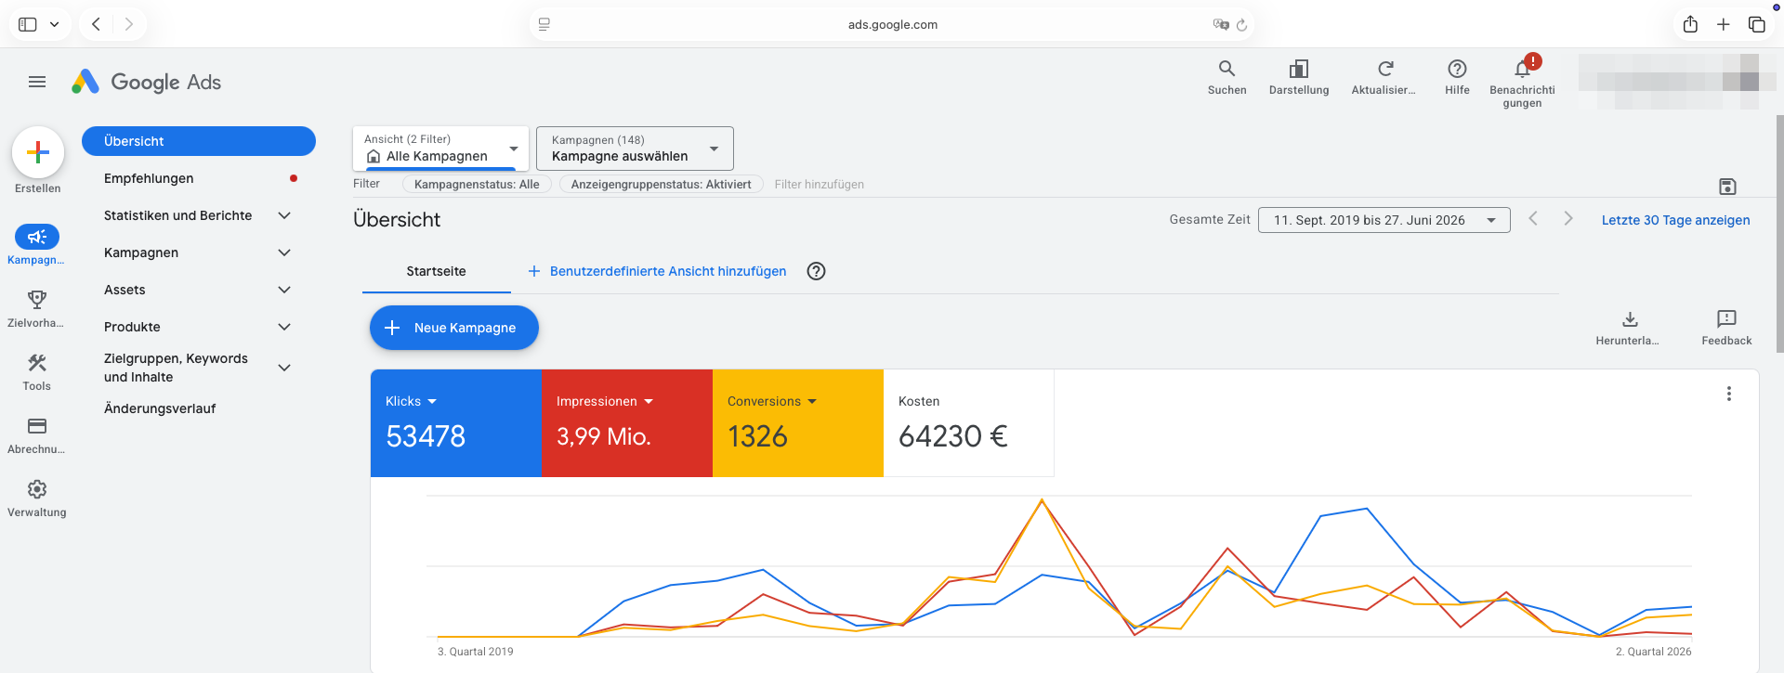This screenshot has width=1784, height=673.
Task: Click the '2. Quartal 2026' chart axis label
Action: pyautogui.click(x=1653, y=652)
